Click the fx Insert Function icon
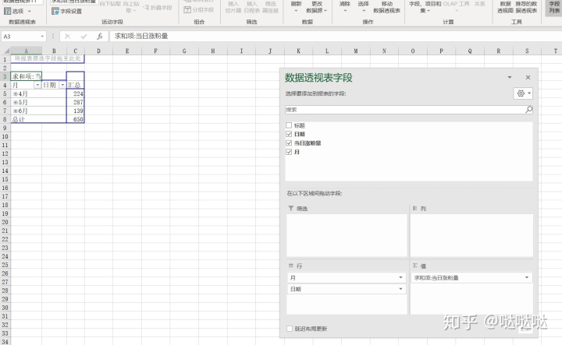Image resolution: width=562 pixels, height=345 pixels. tap(100, 36)
